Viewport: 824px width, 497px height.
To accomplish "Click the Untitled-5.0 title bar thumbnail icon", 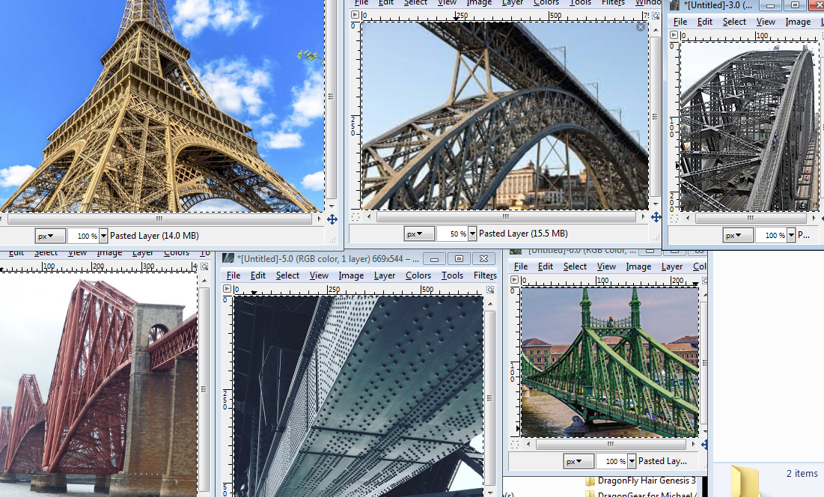I will (228, 258).
